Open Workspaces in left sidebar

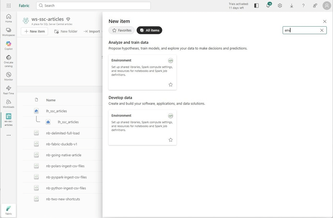click(x=9, y=32)
